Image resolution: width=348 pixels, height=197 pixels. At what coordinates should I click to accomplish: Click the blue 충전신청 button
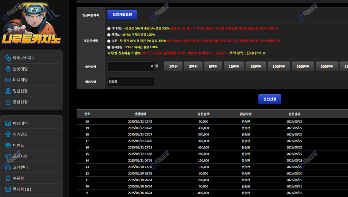tap(270, 99)
